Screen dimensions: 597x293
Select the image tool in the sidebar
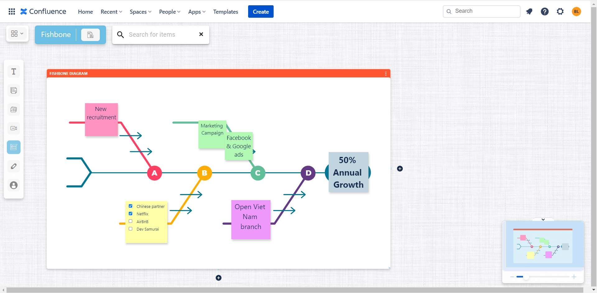point(13,109)
